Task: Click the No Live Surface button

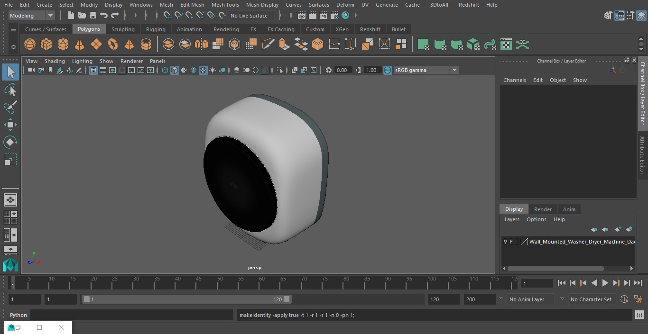Action: pos(249,16)
